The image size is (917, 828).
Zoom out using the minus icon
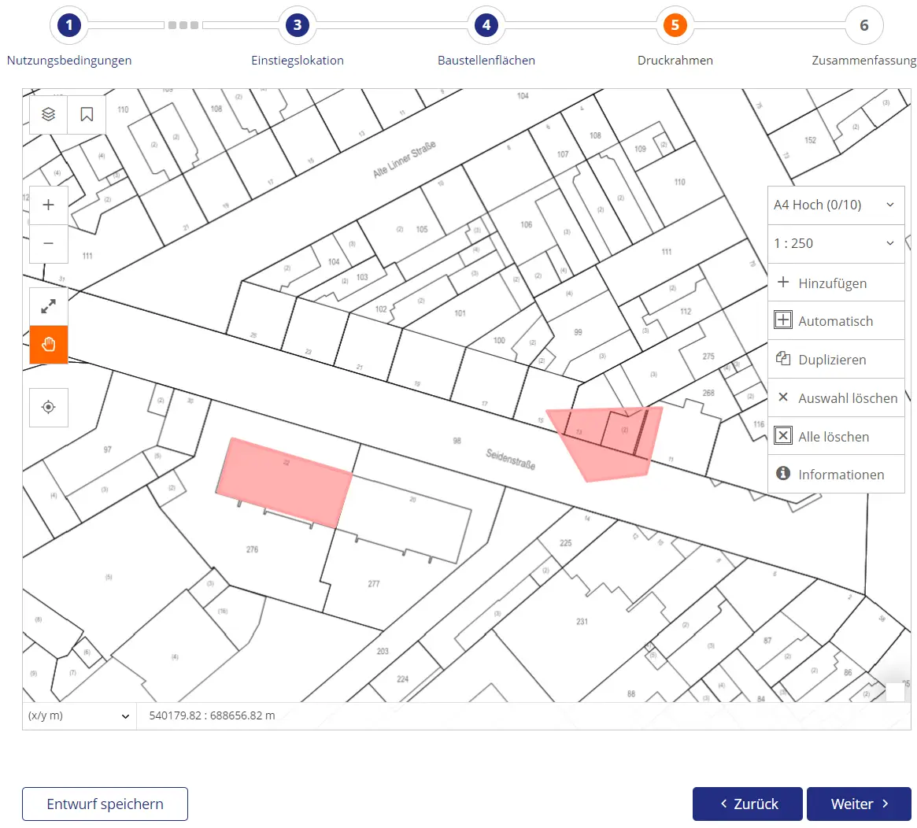click(x=48, y=243)
